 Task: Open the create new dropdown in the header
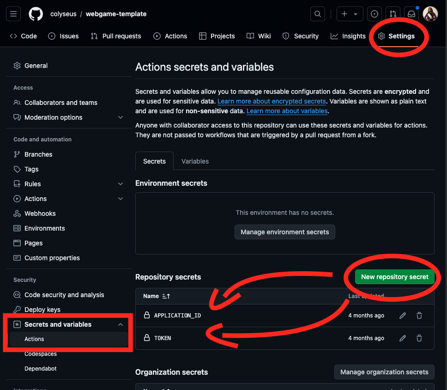350,13
